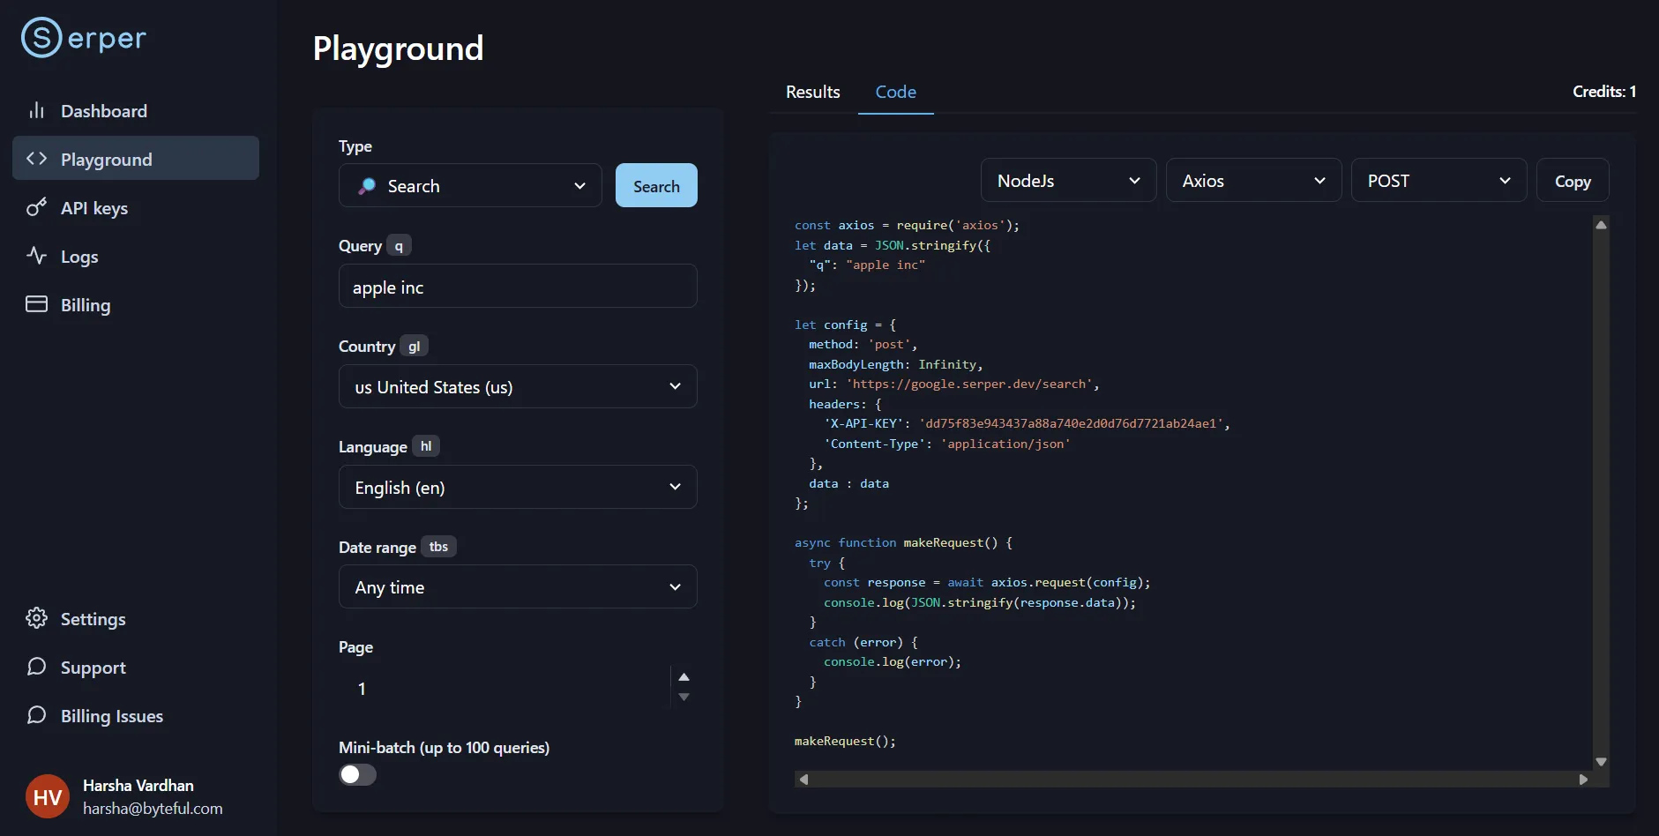
Task: Open Billing Issues in the sidebar
Action: click(x=136, y=715)
